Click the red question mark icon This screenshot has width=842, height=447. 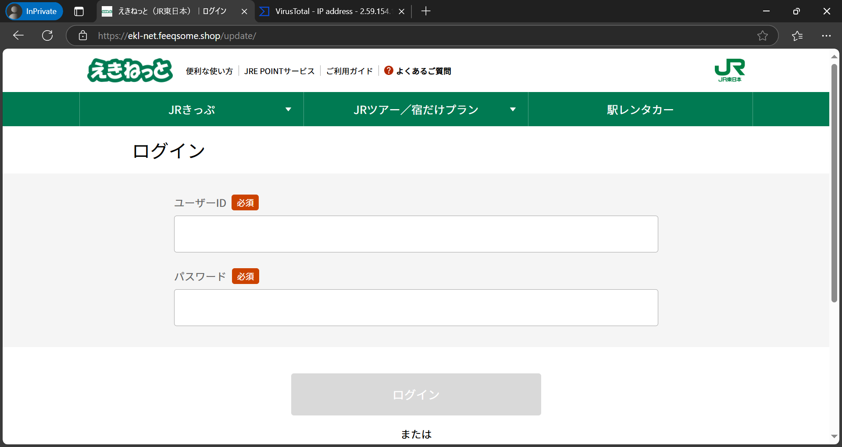tap(389, 71)
